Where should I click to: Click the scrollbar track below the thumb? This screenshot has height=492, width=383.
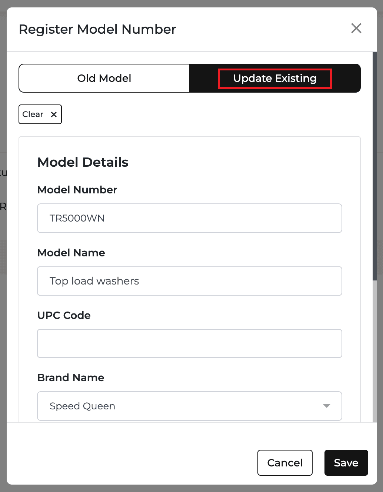pos(375,351)
